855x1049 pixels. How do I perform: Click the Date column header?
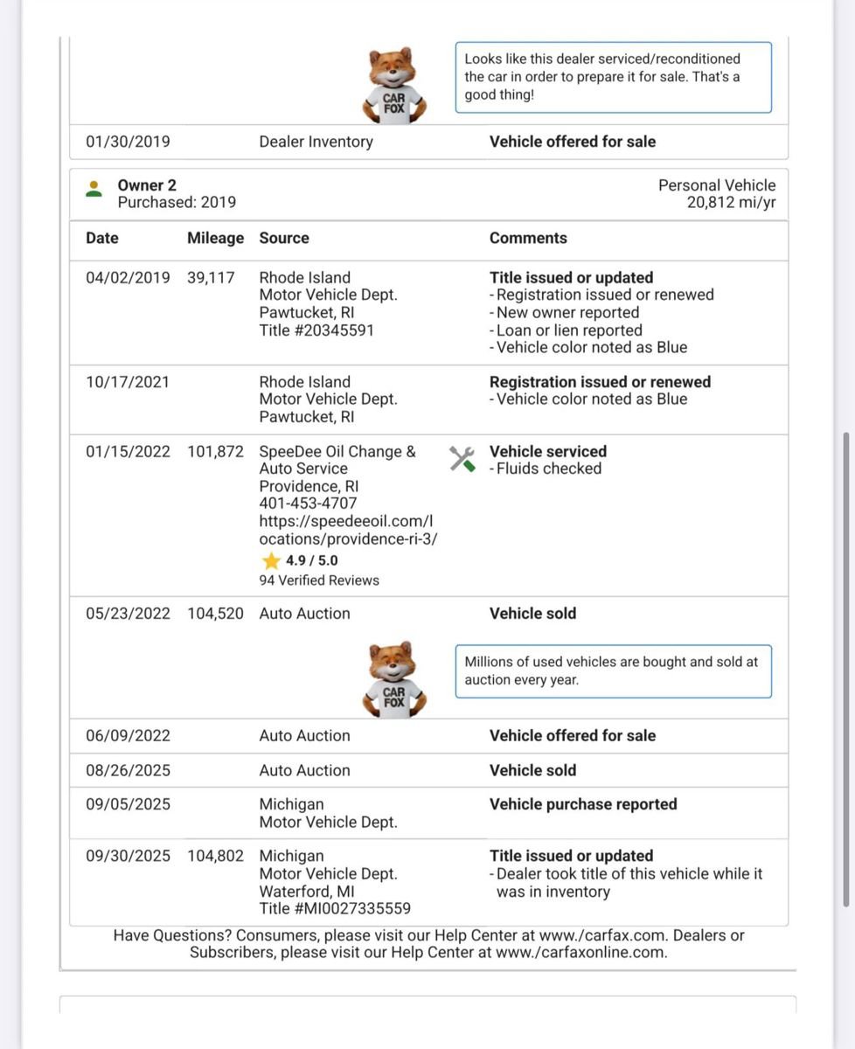[102, 238]
